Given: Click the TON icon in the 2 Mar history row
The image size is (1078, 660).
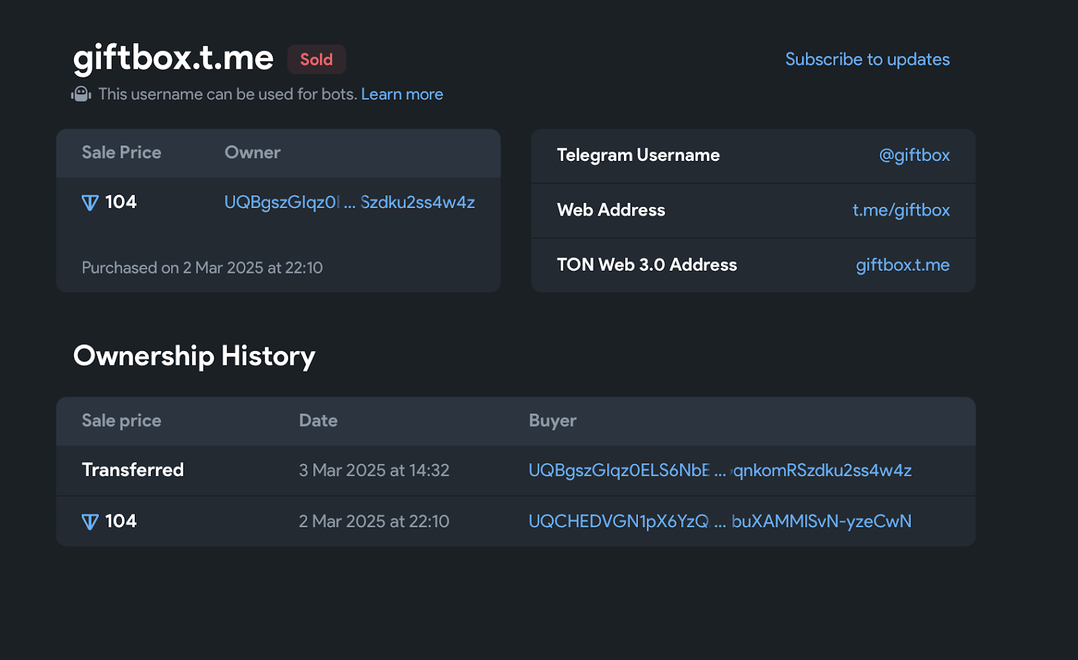Looking at the screenshot, I should (89, 521).
